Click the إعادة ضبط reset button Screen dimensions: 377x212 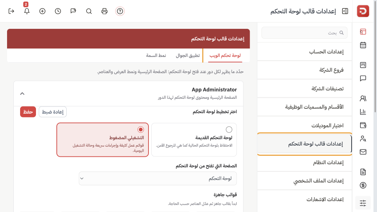pyautogui.click(x=53, y=112)
